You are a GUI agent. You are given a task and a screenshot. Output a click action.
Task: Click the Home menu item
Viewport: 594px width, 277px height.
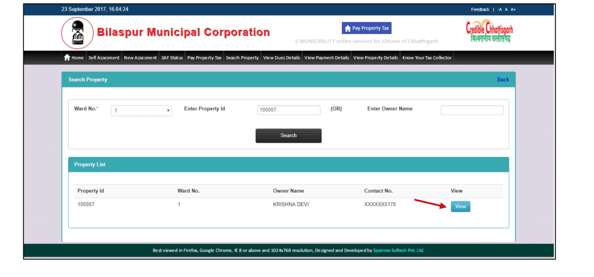tap(74, 58)
